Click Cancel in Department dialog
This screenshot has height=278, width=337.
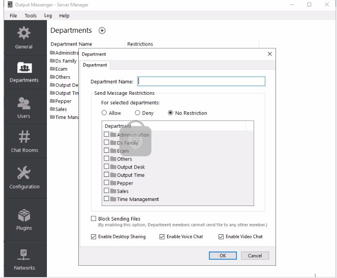point(255,256)
